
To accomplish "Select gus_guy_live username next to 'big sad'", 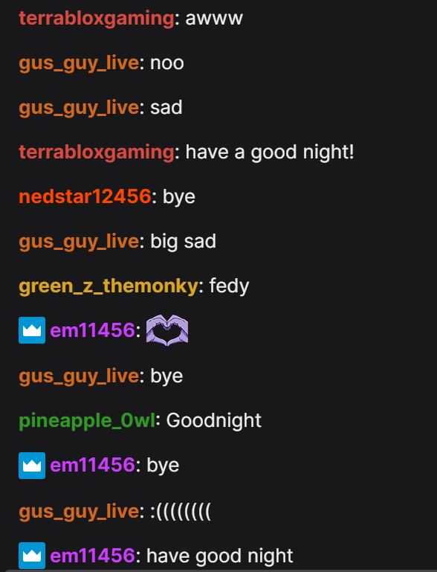I will click(79, 242).
